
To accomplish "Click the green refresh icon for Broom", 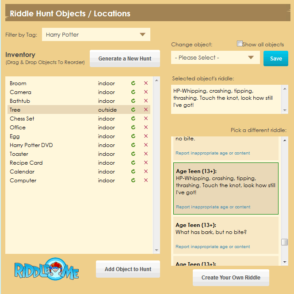I will point(133,83).
